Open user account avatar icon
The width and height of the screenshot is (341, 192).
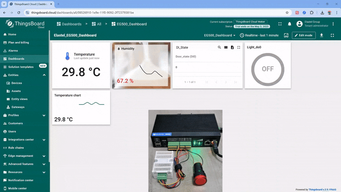(x=300, y=24)
